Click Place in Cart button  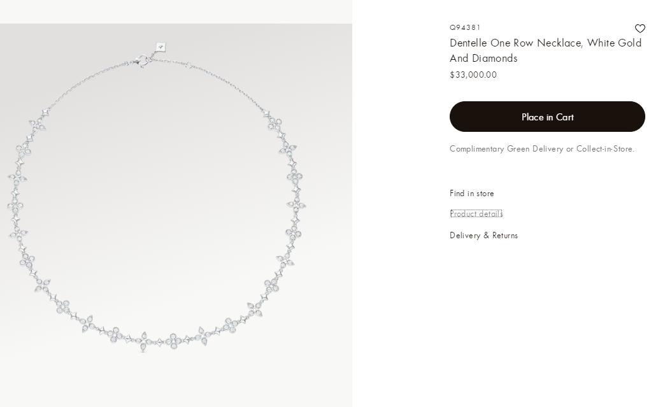tap(547, 117)
